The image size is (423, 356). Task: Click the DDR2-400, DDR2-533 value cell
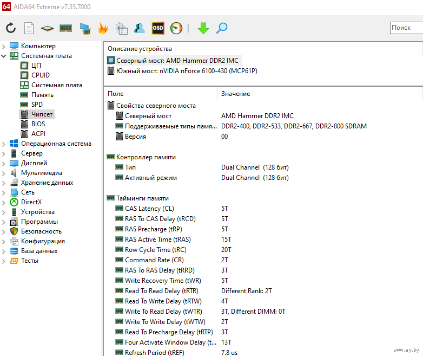tap(294, 126)
